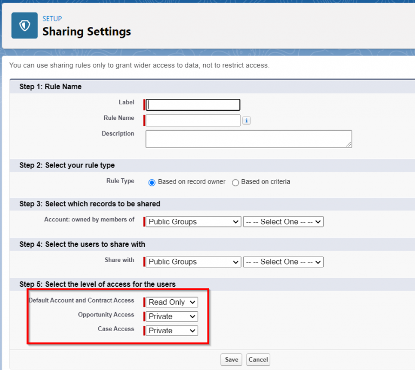
Task: Click the SETUP breadcrumb text
Action: (52, 19)
